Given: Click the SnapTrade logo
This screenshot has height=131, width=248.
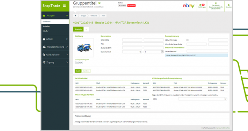Looking at the screenshot, I should pyautogui.click(x=51, y=6).
